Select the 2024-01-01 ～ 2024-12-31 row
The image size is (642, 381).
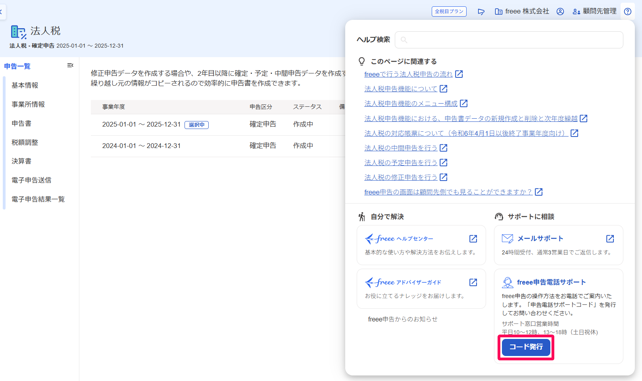coord(218,146)
